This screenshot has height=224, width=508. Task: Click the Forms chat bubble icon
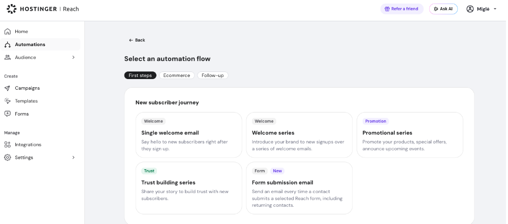pyautogui.click(x=8, y=114)
